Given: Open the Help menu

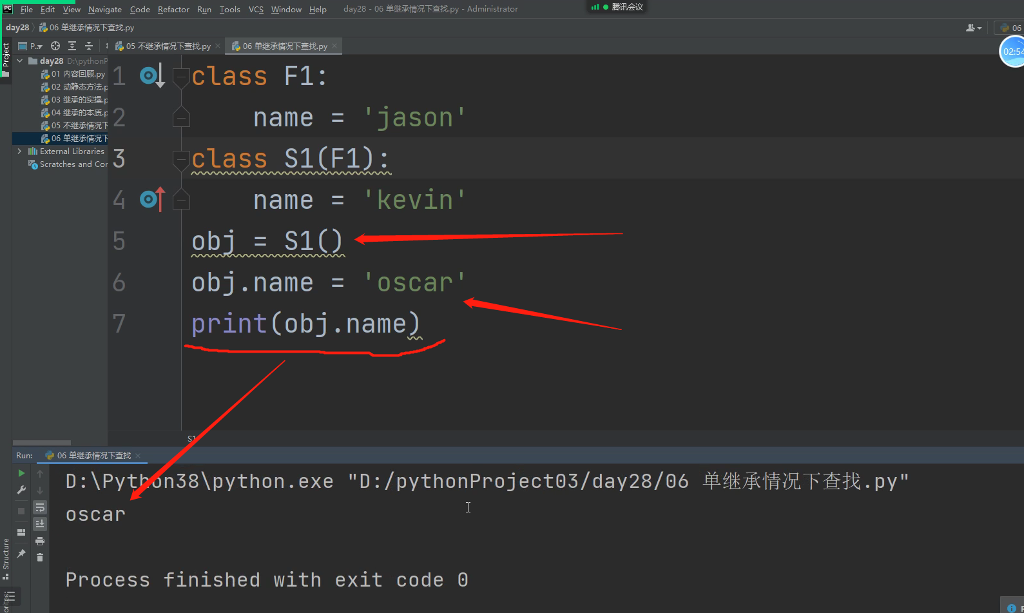Looking at the screenshot, I should [318, 9].
